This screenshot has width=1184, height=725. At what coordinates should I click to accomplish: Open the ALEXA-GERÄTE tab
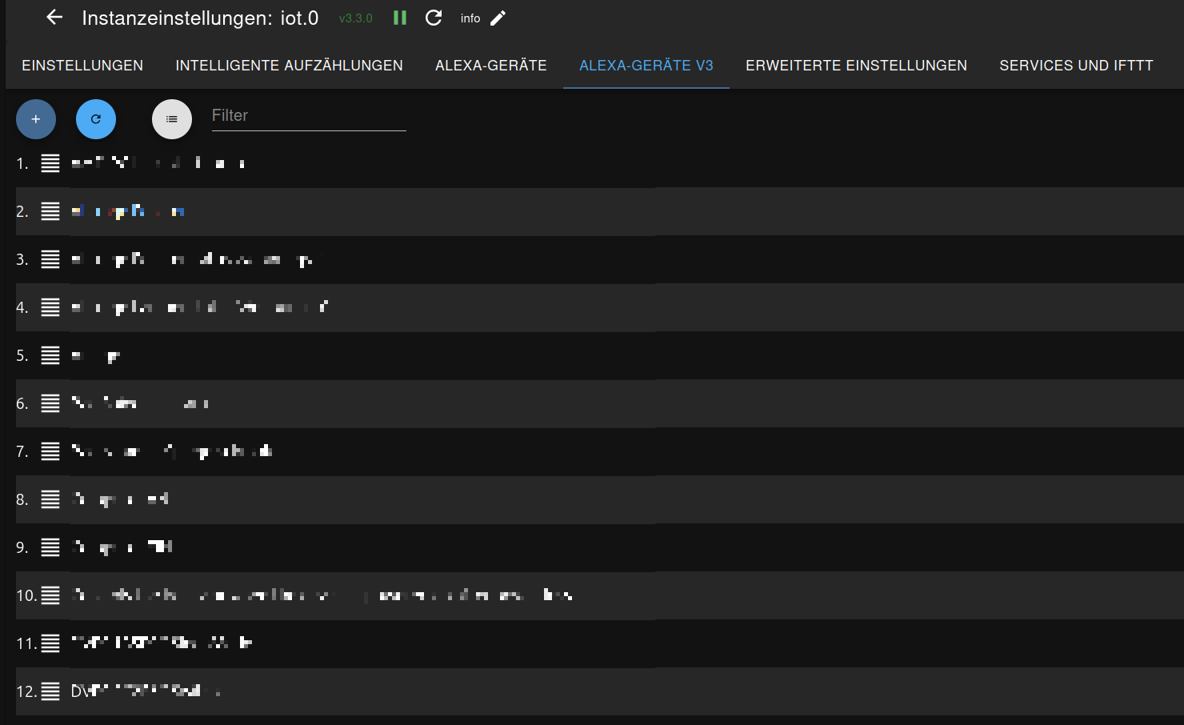click(x=490, y=65)
